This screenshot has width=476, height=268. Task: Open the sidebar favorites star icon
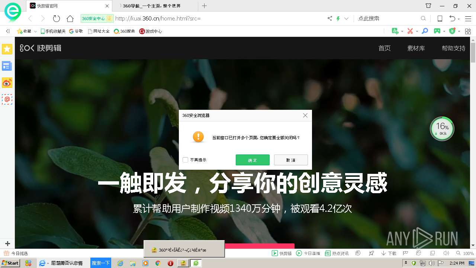click(7, 49)
